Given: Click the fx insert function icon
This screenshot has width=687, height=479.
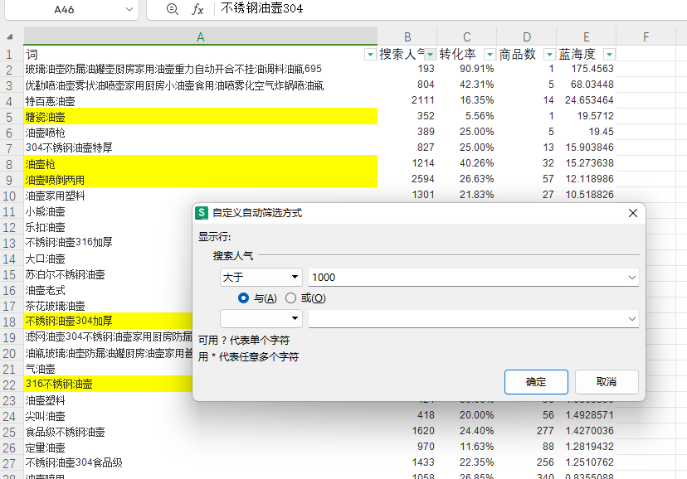Looking at the screenshot, I should pyautogui.click(x=197, y=9).
